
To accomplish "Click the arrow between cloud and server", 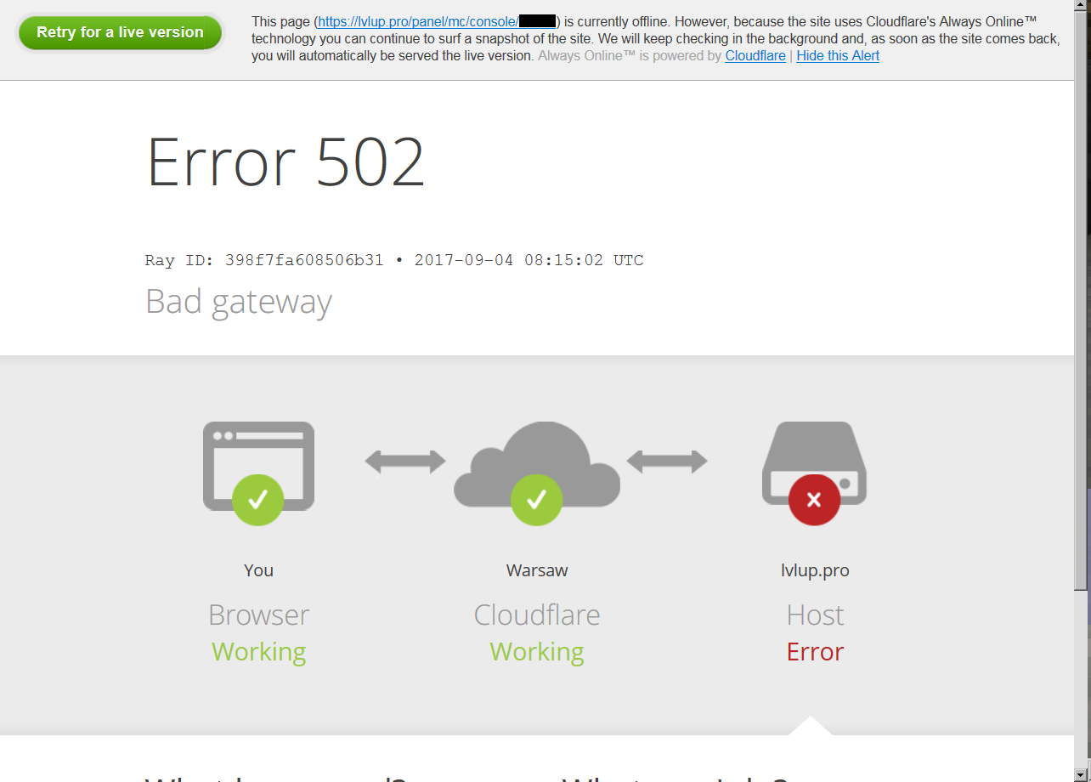I will coord(667,462).
